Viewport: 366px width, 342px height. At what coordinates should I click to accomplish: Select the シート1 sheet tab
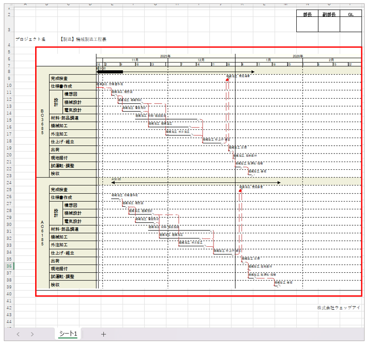pyautogui.click(x=68, y=333)
